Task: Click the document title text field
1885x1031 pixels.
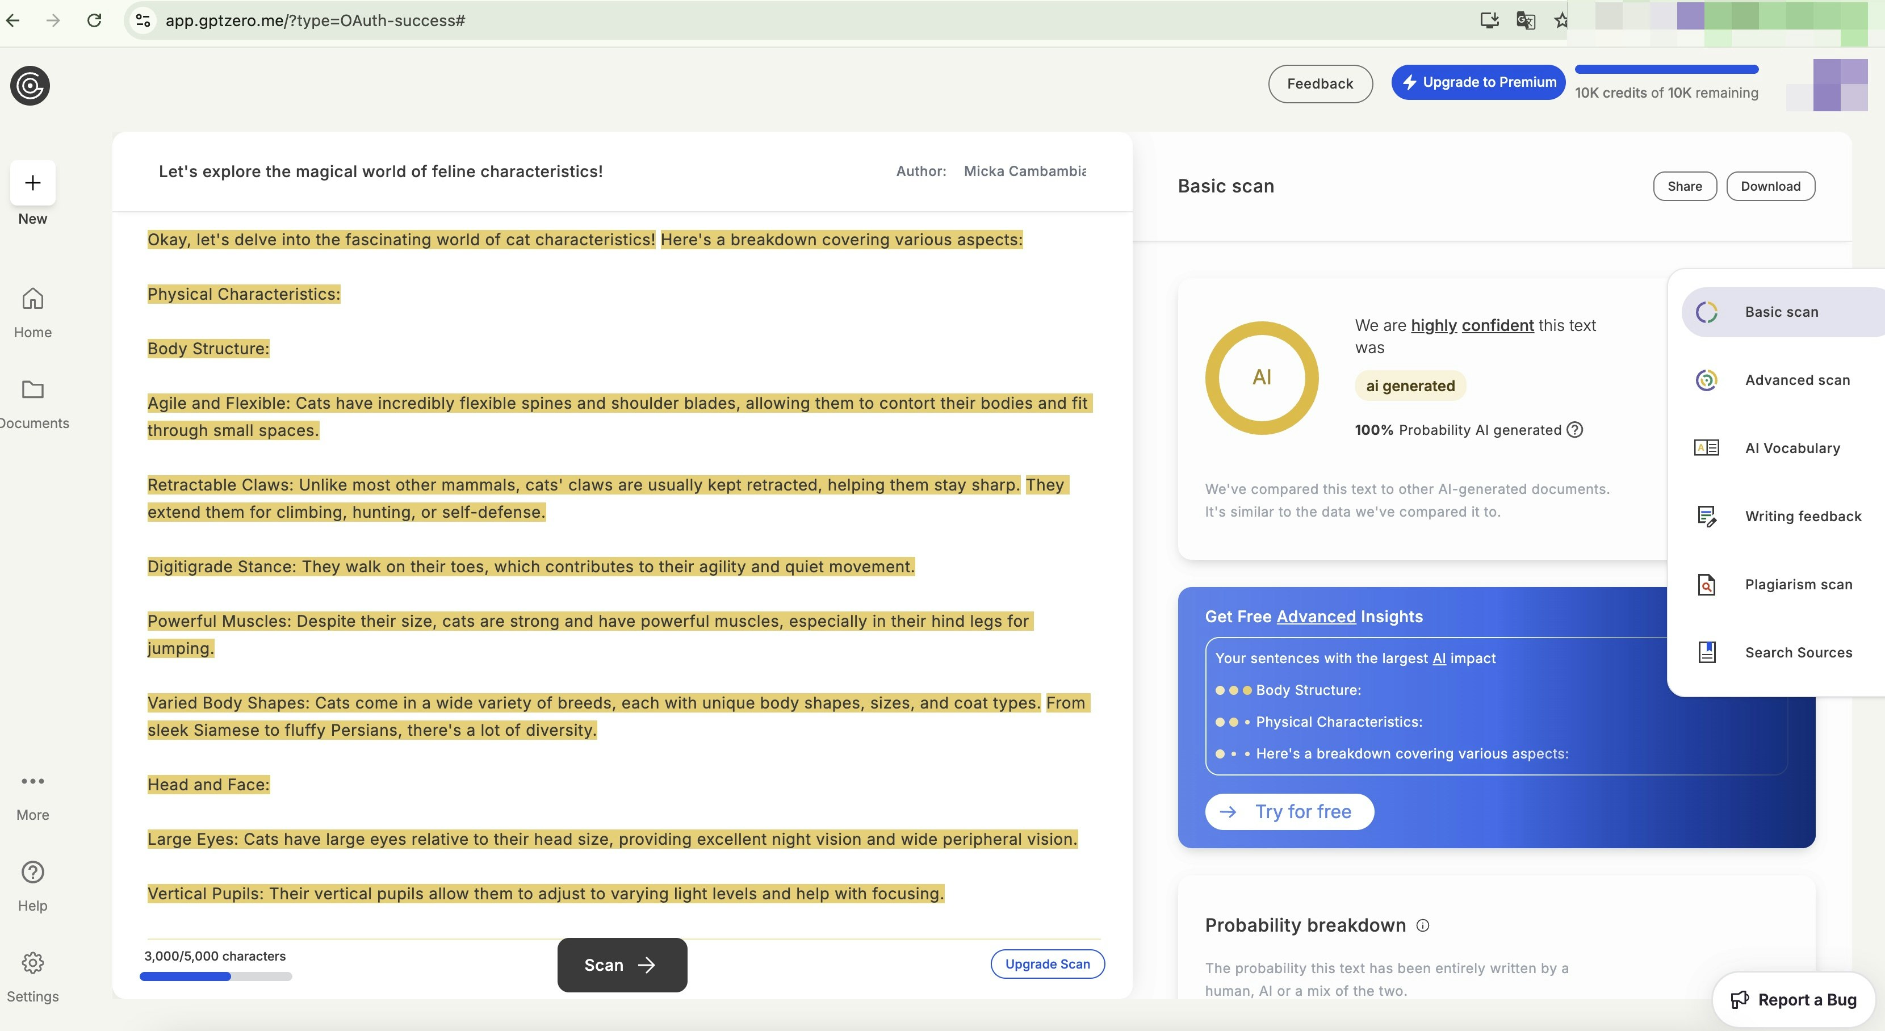Action: [380, 171]
